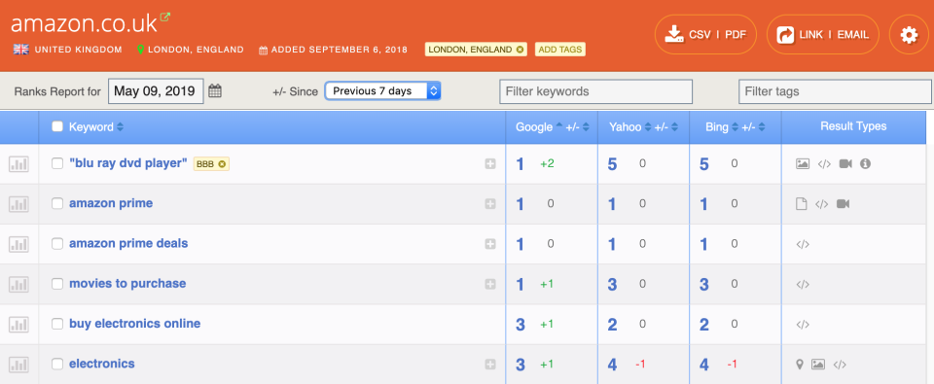Expand the electronics row plus
Image resolution: width=934 pixels, height=384 pixels.
(x=489, y=365)
